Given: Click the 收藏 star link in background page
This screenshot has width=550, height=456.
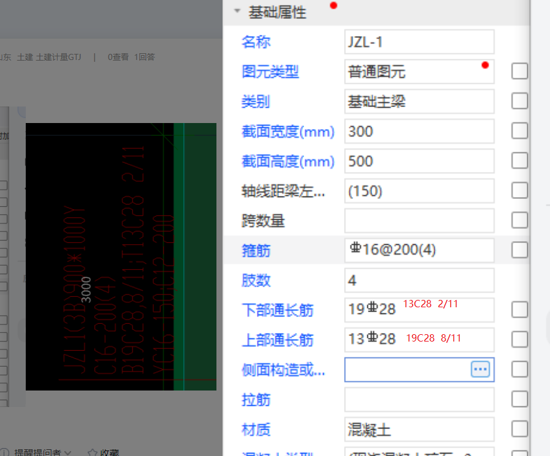Looking at the screenshot, I should click(x=104, y=452).
